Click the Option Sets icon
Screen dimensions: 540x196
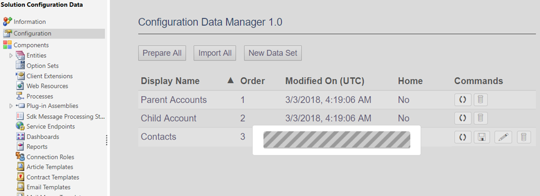[x=21, y=65]
